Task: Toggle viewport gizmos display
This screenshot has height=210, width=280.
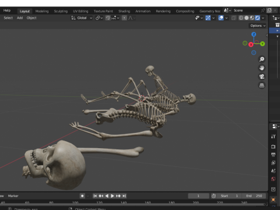Action: pos(208,18)
